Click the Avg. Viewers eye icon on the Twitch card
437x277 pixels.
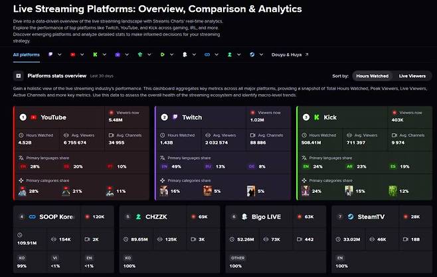coord(208,135)
